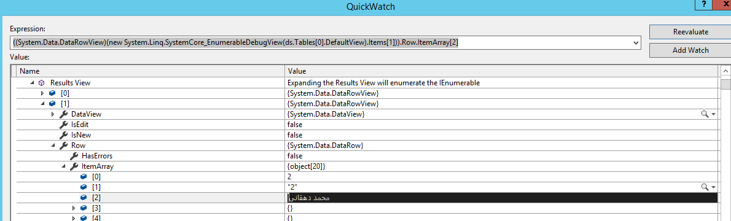
Task: Click the IsNew property wrench icon
Action: (x=63, y=135)
